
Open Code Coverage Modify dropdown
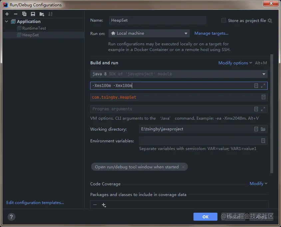pos(258,183)
